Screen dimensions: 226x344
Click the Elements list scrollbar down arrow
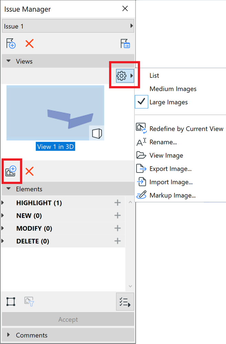[x=130, y=286]
